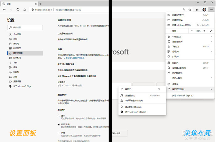Open 关于 Microsoft Edge in sidebar
The width and height of the screenshot is (216, 142).
[x=25, y=86]
